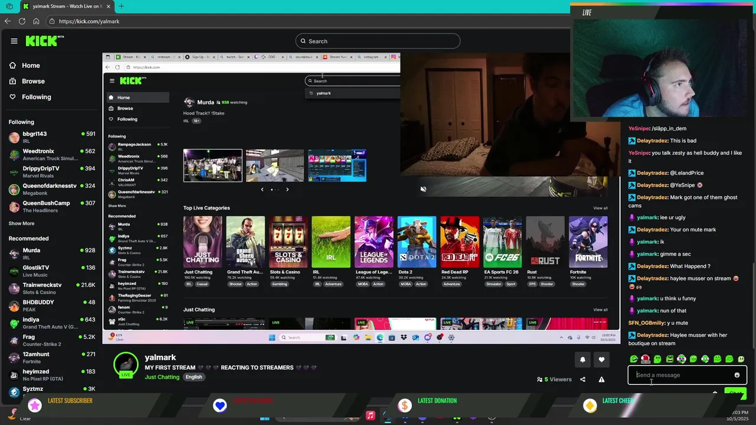Open Murda in Recommended channels
The image size is (756, 425).
tap(52, 254)
